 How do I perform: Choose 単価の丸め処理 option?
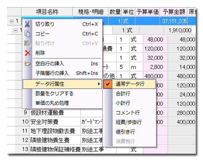62,103
